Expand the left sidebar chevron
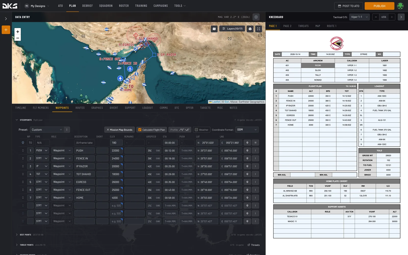408x255 pixels. point(6,19)
